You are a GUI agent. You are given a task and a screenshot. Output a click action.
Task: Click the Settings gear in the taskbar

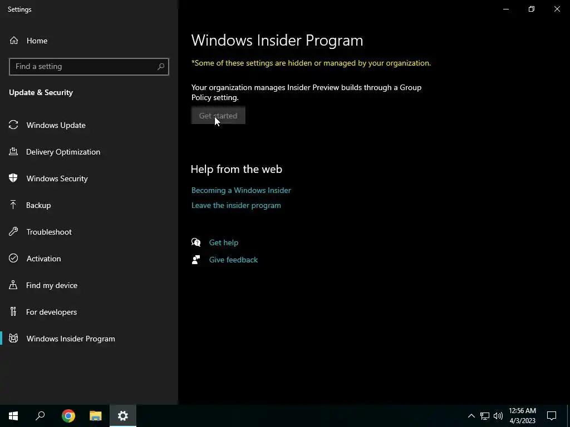click(x=123, y=416)
